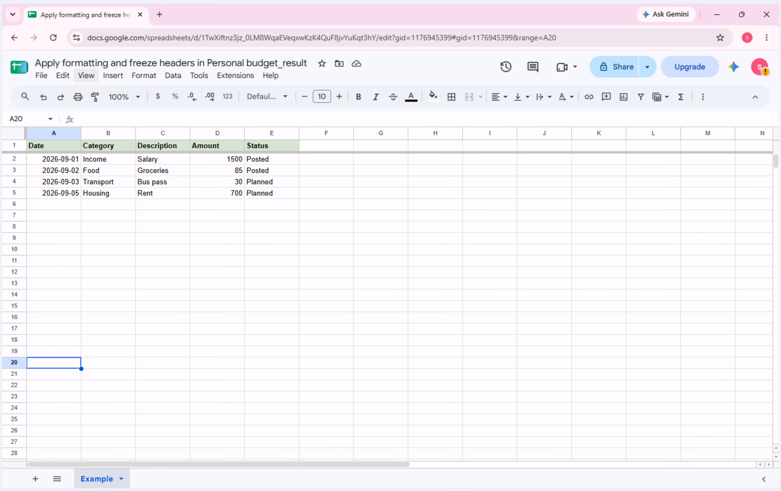Open version history clock icon

506,67
